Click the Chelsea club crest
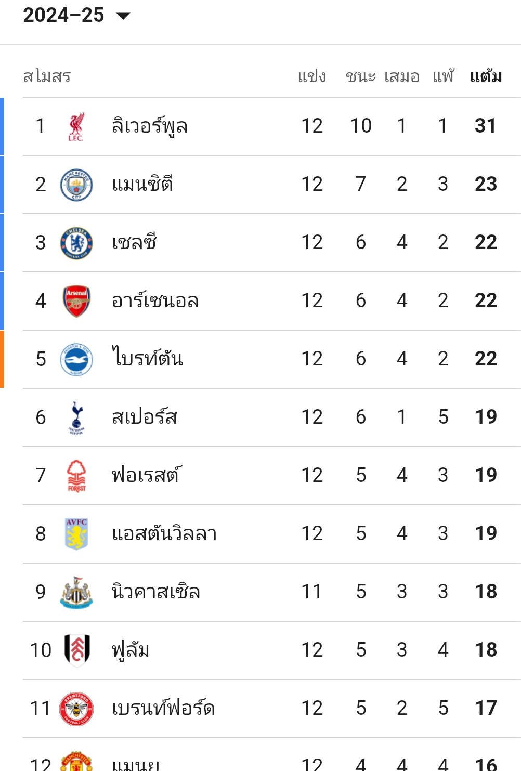Screen dimensions: 521x771 [76, 243]
